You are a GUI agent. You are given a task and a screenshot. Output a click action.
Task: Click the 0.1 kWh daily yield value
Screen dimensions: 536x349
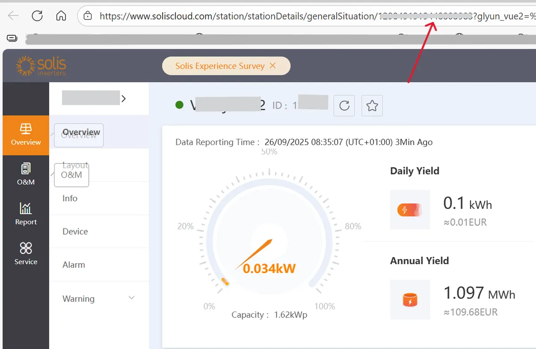tap(468, 204)
